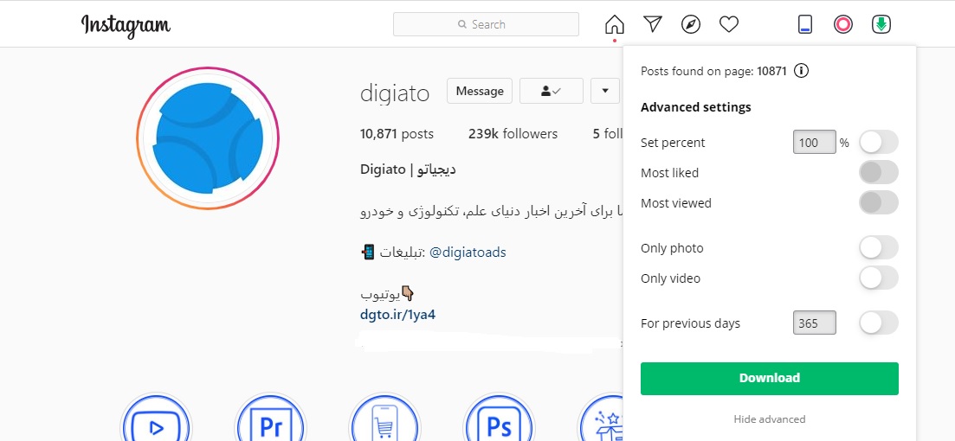Click the Set percent value field
The image size is (955, 441).
[x=815, y=143]
